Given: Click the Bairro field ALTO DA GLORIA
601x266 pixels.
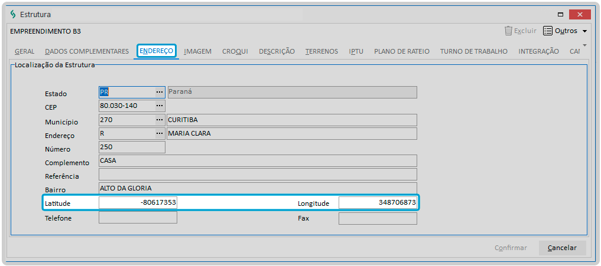Looking at the screenshot, I should 258,188.
